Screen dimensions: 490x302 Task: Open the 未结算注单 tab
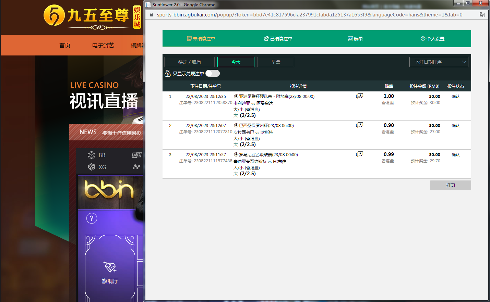201,39
